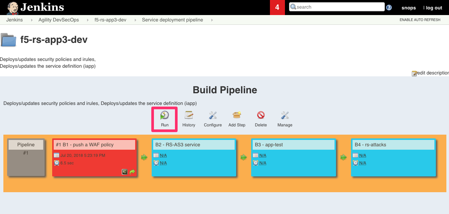Screen dimensions: 449x214
Task: Click the Jenkins butler logo
Action: click(13, 8)
